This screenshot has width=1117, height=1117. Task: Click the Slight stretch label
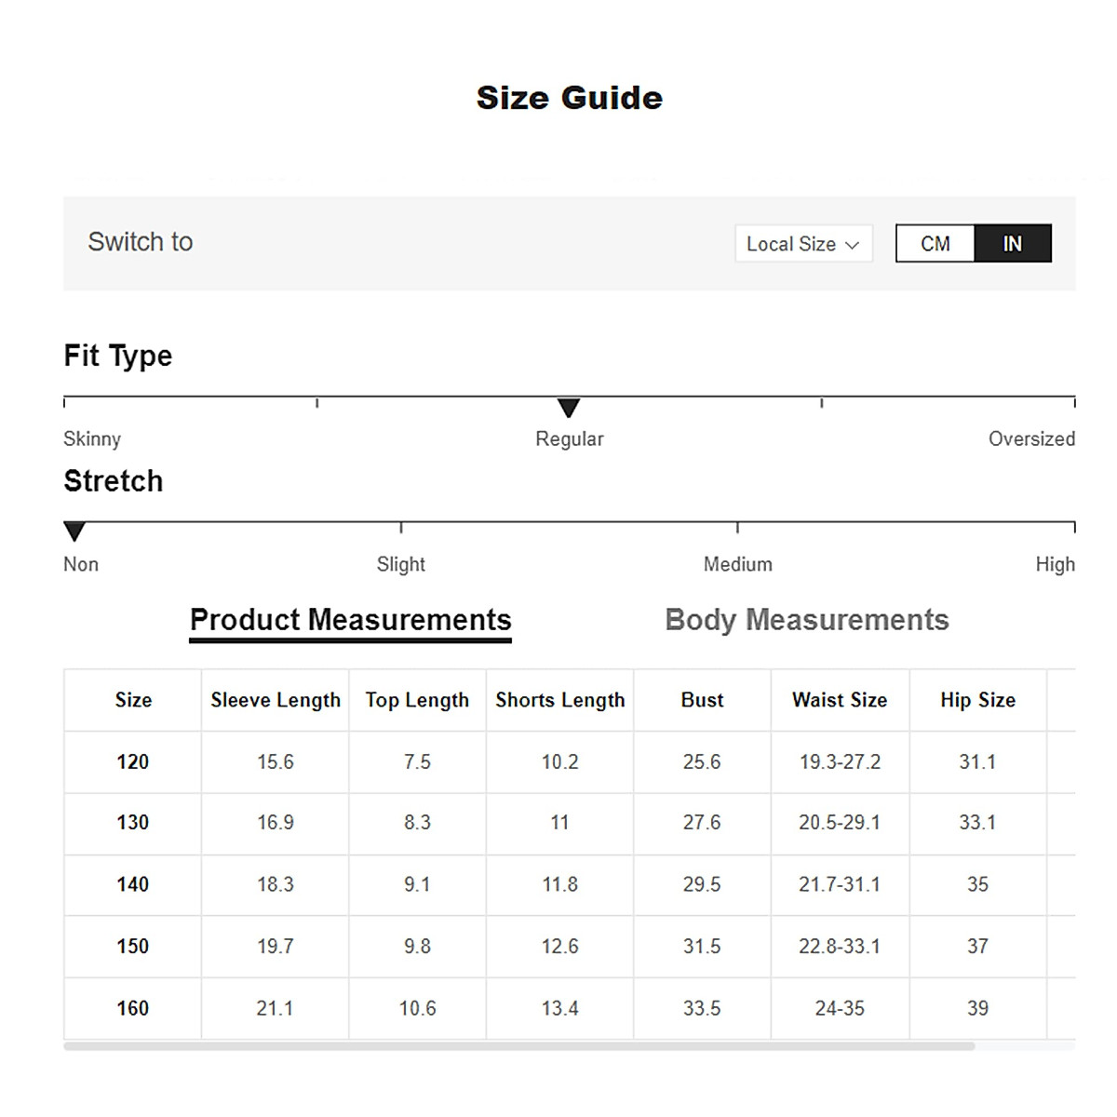click(x=400, y=564)
